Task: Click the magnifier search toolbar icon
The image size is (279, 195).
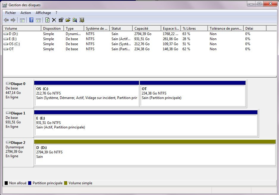Action: pos(75,20)
